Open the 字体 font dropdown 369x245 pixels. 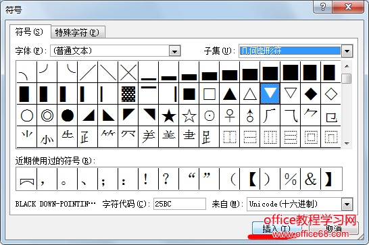click(x=174, y=51)
